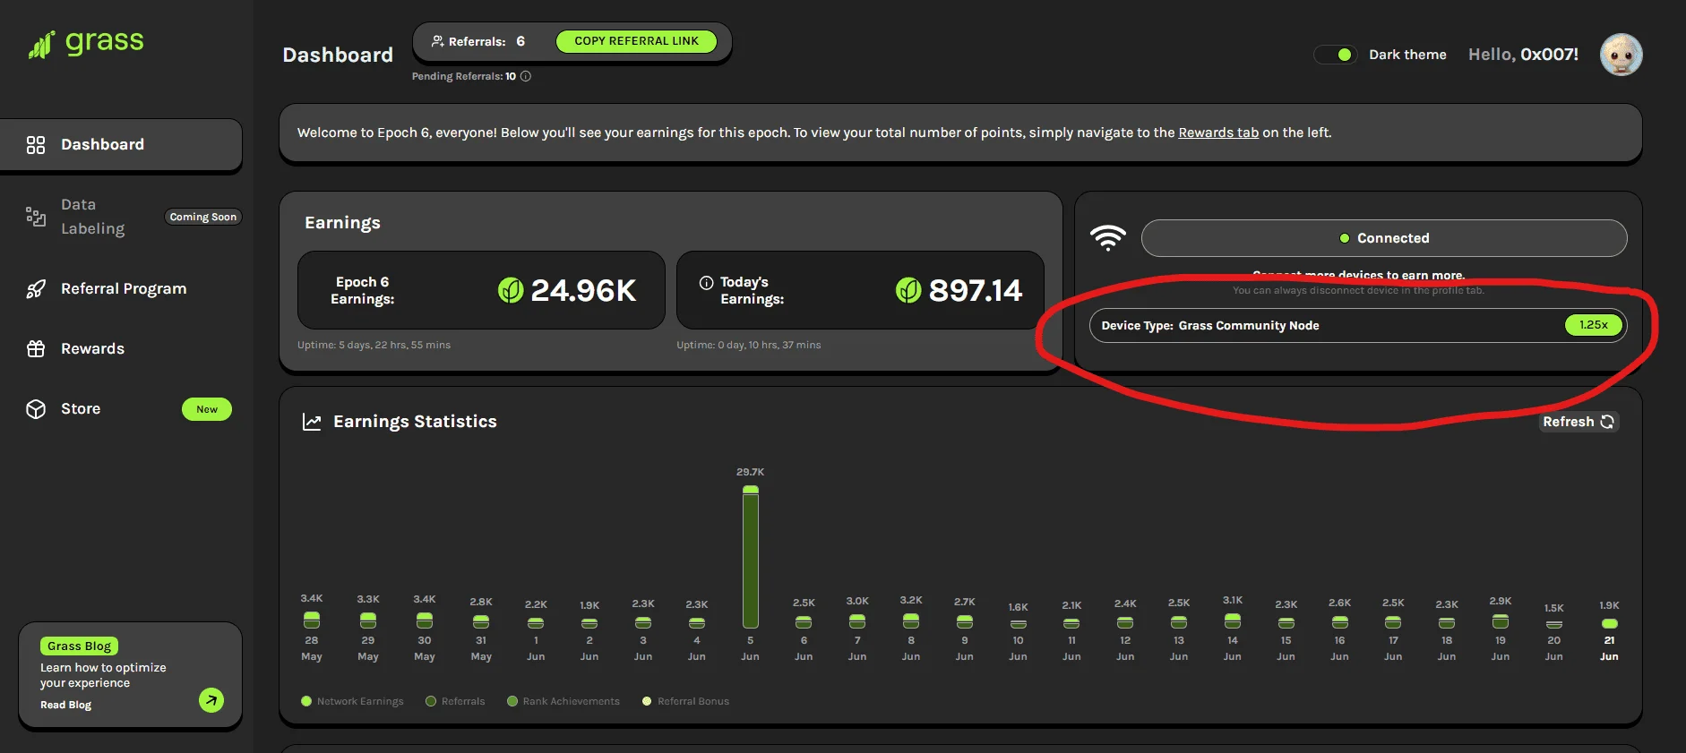The height and width of the screenshot is (753, 1686).
Task: Follow the Rewards tab link
Action: pyautogui.click(x=1218, y=133)
